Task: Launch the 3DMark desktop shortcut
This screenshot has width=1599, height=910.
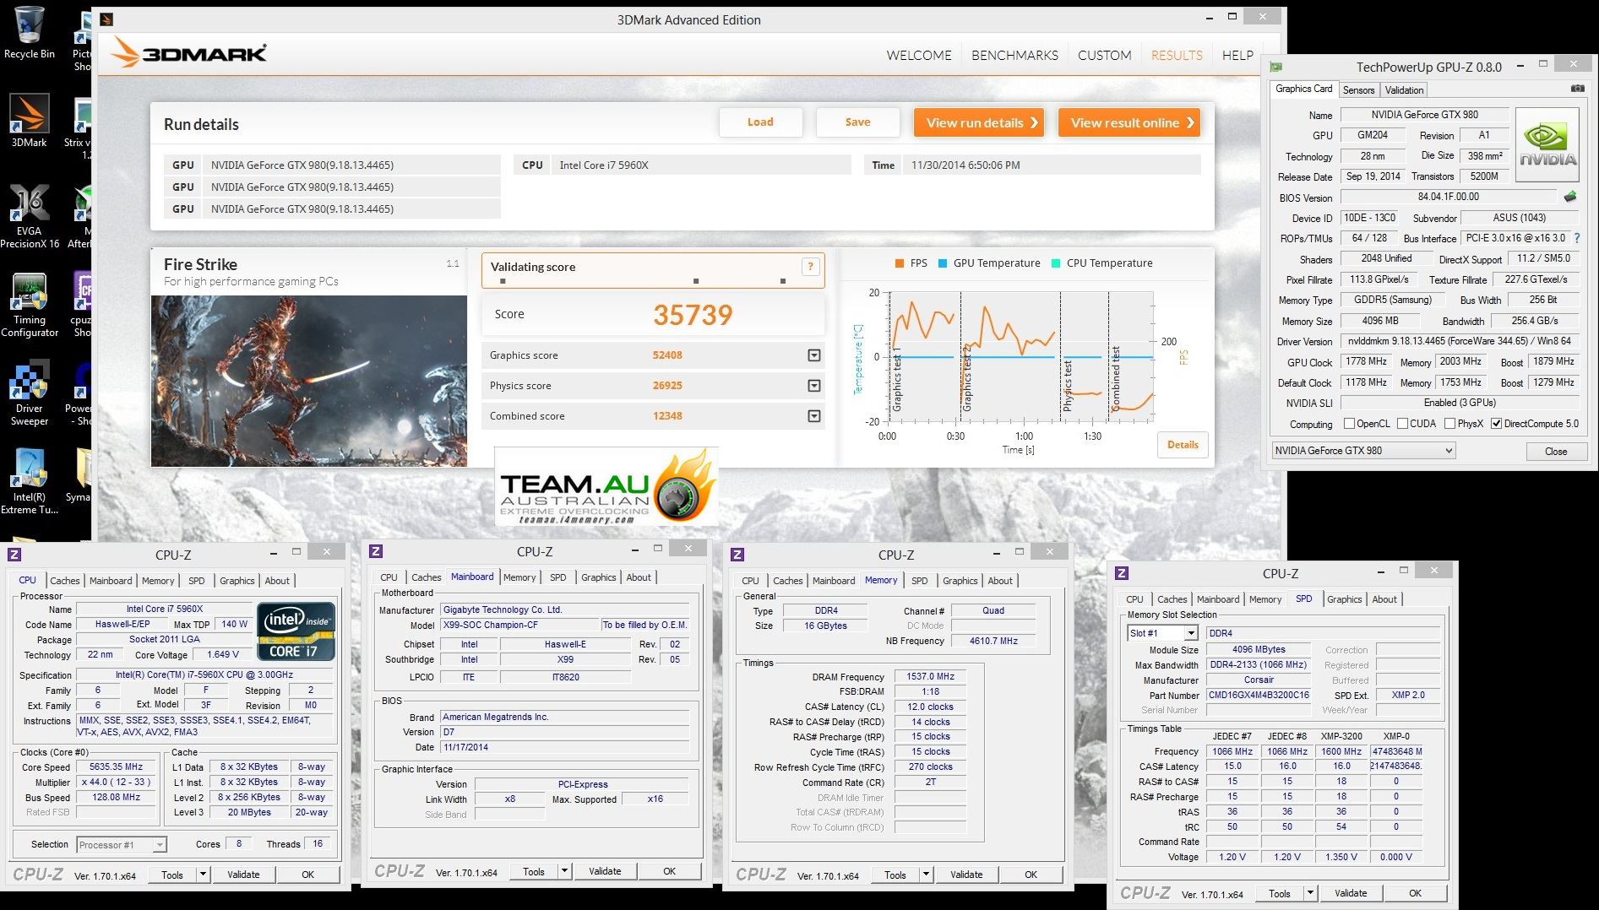Action: click(29, 120)
